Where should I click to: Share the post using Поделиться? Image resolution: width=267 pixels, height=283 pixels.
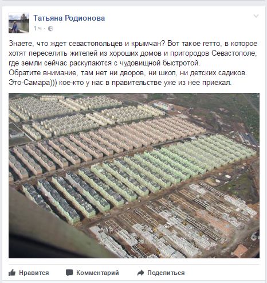[161, 273]
